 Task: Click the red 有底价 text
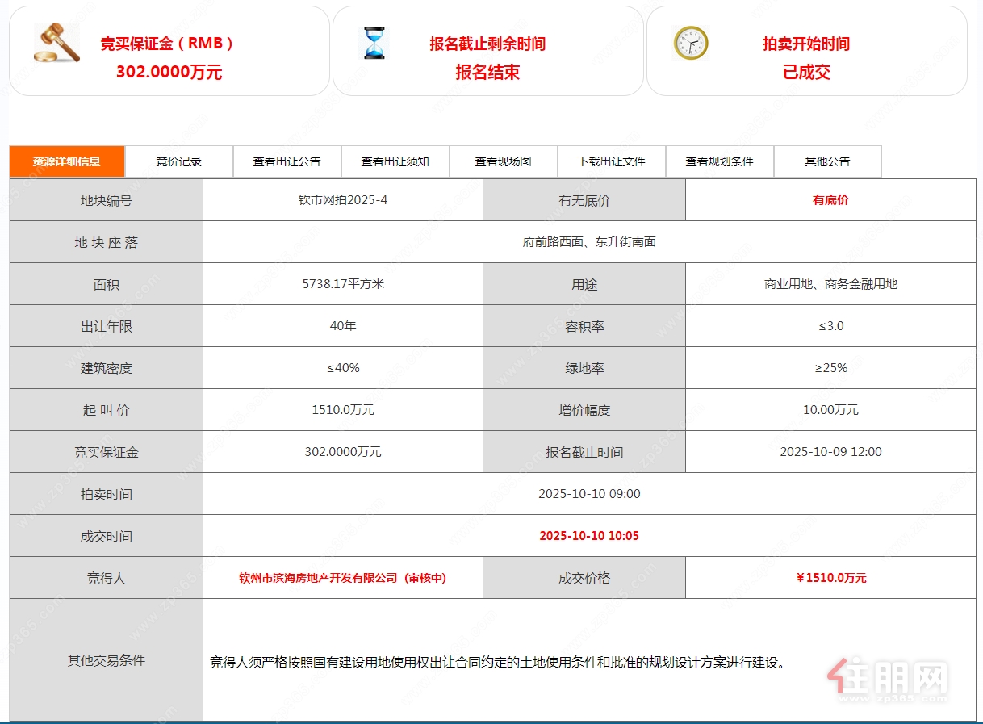tap(830, 200)
